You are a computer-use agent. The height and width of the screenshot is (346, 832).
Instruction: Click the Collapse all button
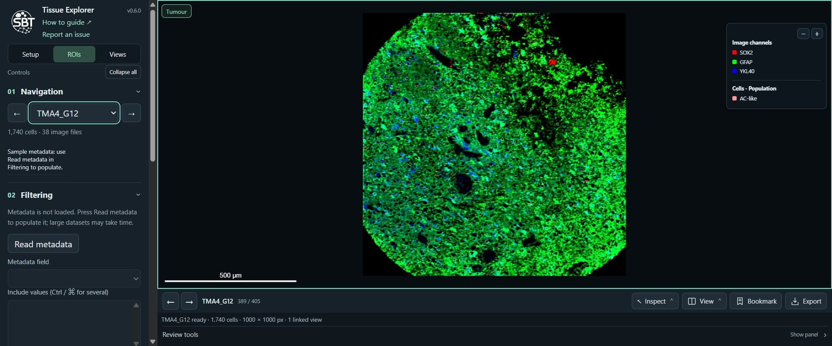[x=123, y=72]
